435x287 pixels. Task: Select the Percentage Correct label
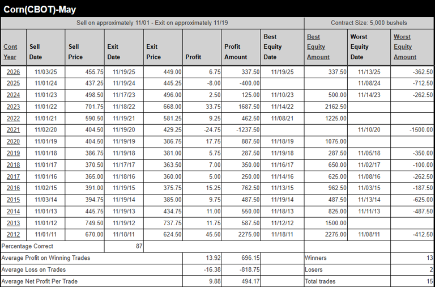[27, 246]
